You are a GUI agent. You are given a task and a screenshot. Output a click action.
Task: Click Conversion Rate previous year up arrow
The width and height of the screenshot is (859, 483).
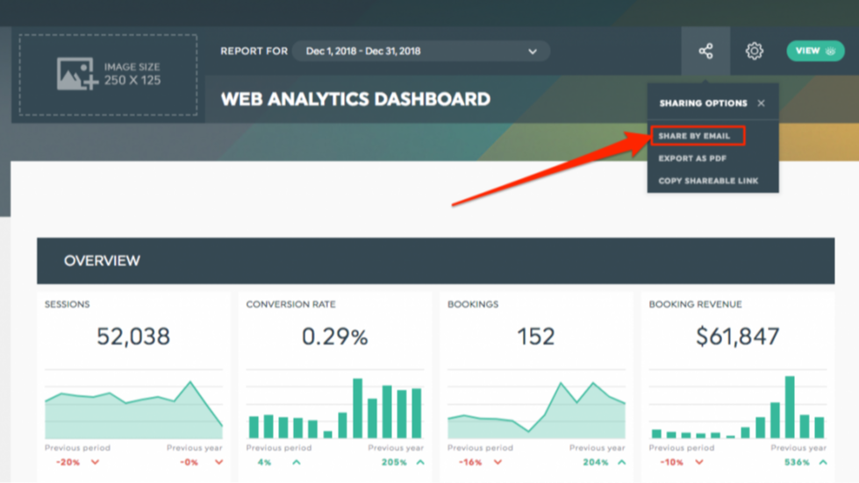coord(420,462)
